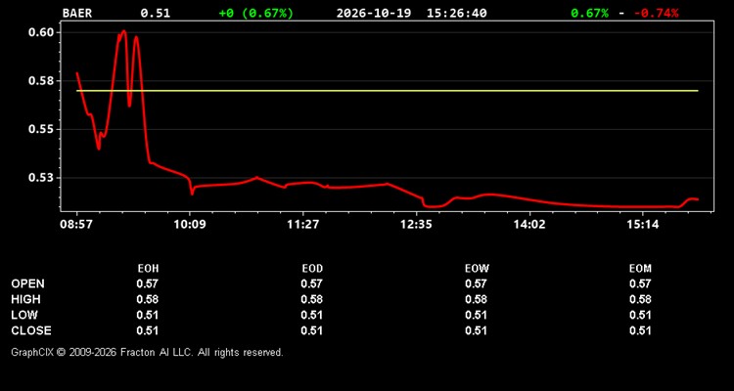Click the BAER ticker symbol
The image size is (734, 391).
click(x=77, y=13)
